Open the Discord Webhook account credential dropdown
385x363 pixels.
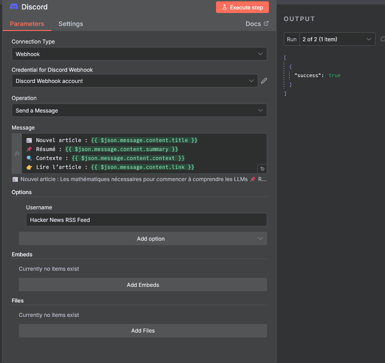pyautogui.click(x=134, y=81)
